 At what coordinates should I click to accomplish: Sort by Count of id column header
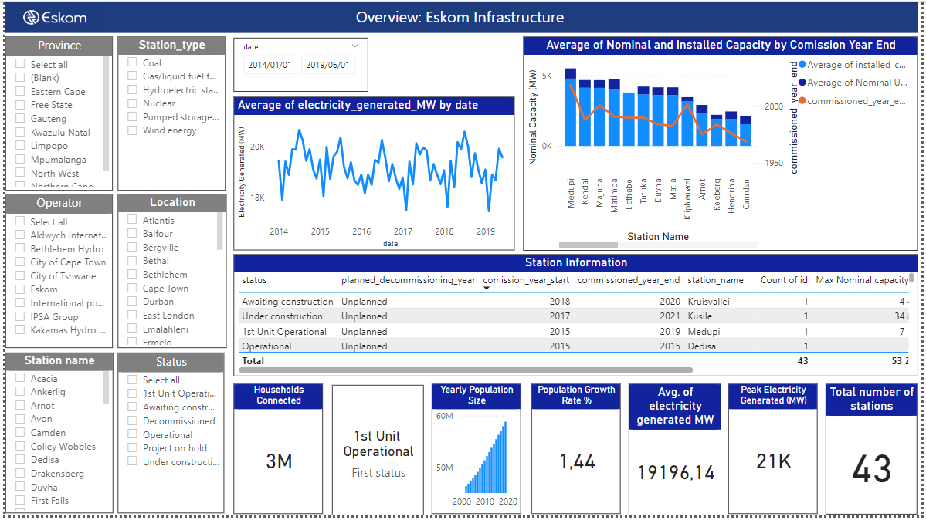(x=784, y=280)
